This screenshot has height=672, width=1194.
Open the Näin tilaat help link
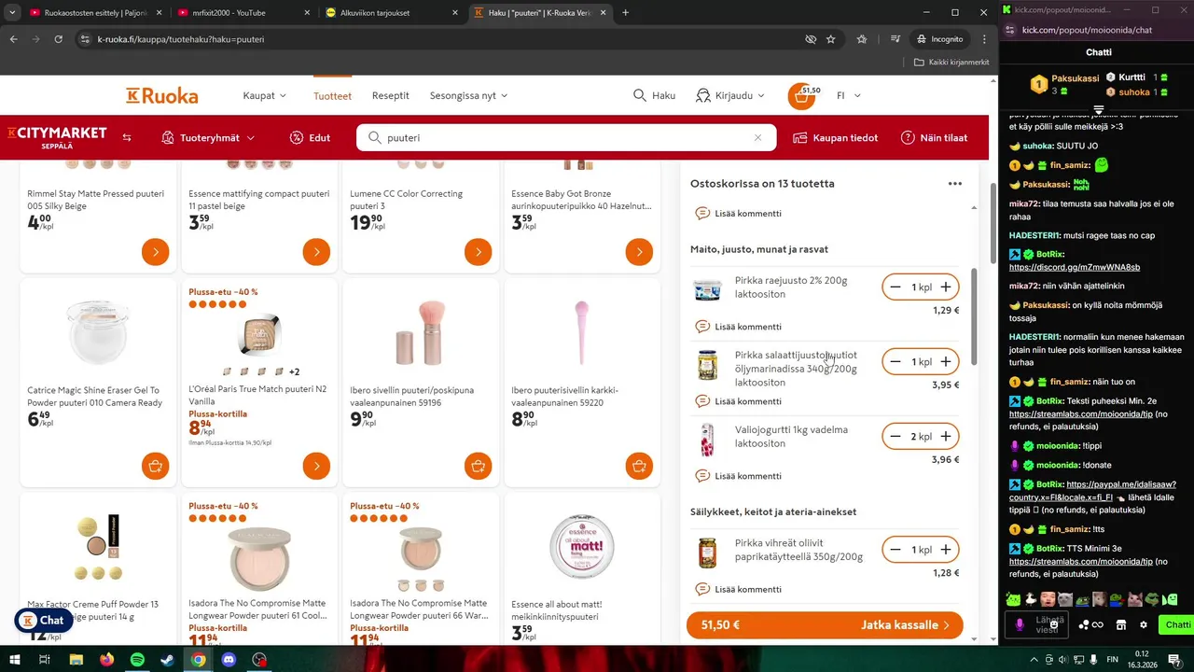pyautogui.click(x=934, y=137)
